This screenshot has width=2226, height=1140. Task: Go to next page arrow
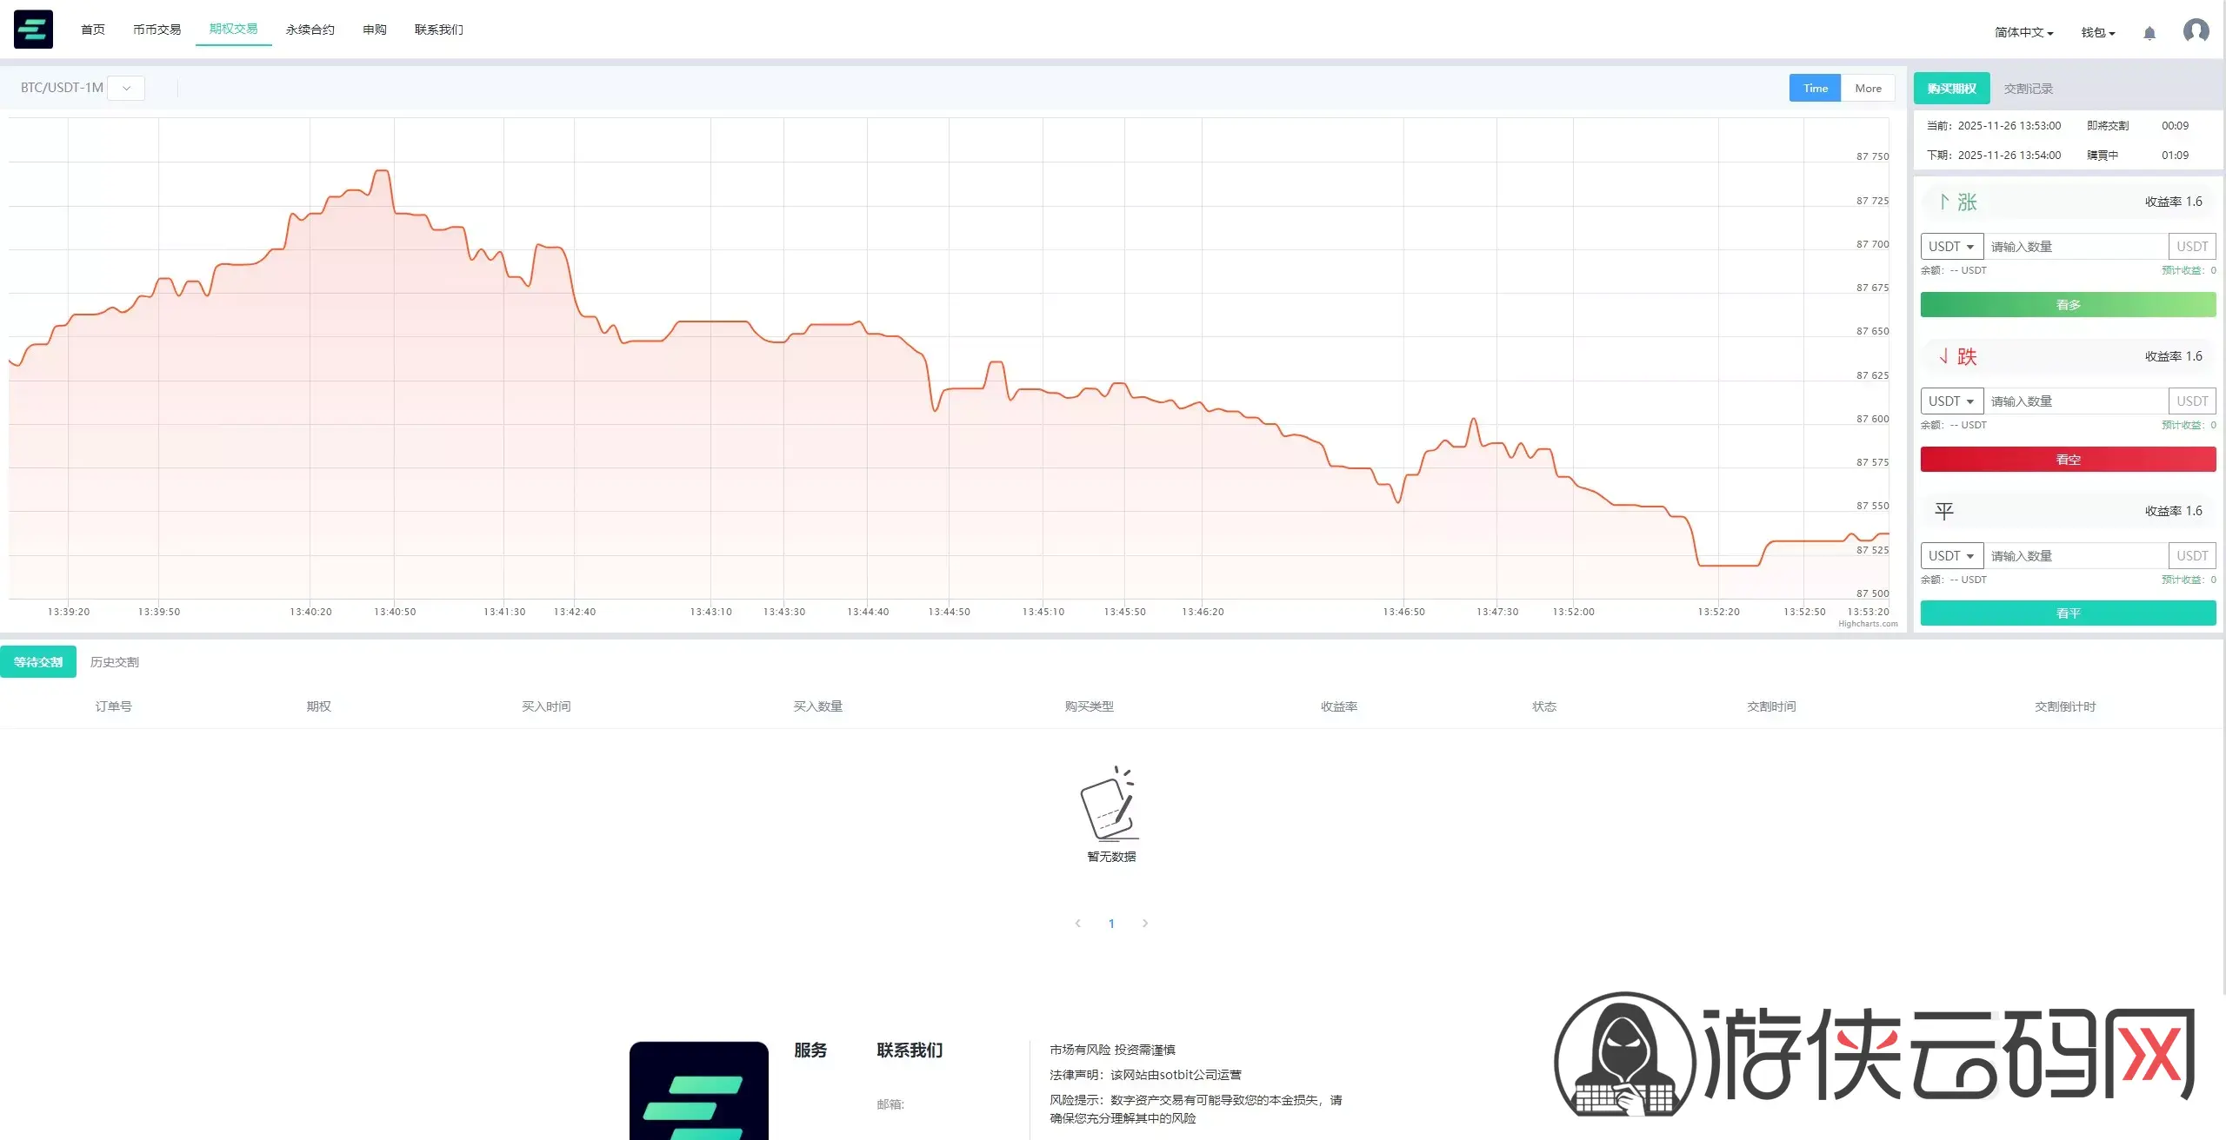[1145, 923]
